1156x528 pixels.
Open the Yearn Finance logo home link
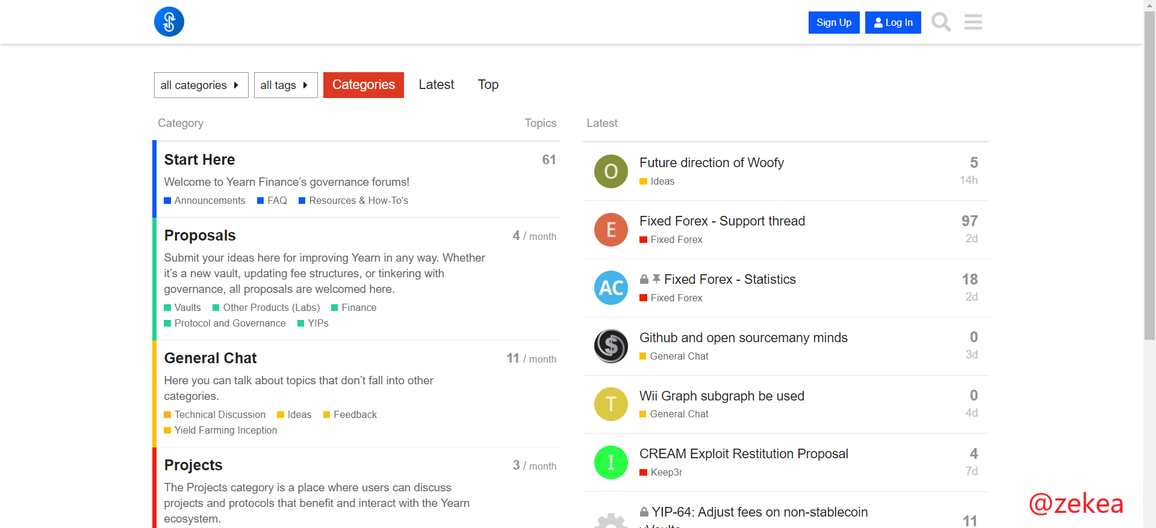click(169, 22)
